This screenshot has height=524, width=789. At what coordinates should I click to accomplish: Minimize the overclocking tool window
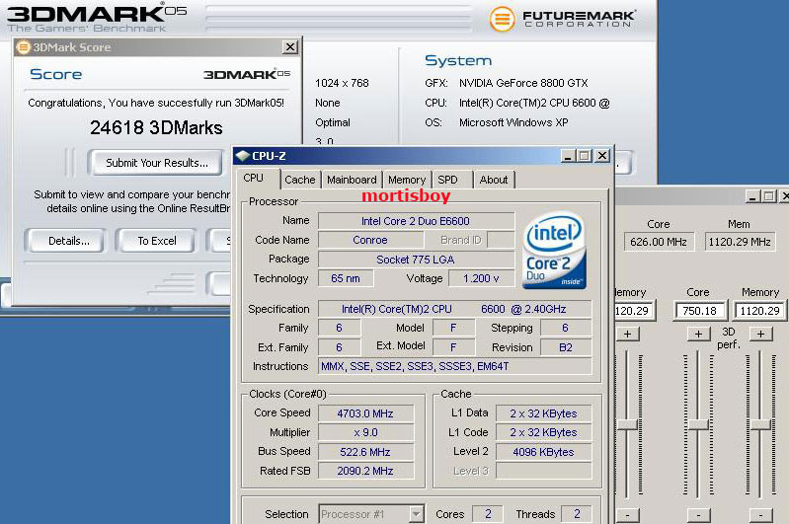click(752, 196)
